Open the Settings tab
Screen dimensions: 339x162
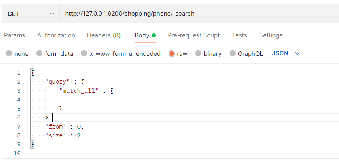click(271, 35)
